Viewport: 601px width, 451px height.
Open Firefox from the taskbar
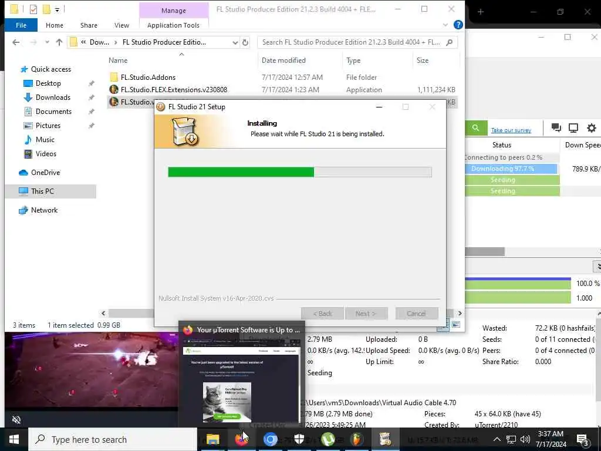click(x=241, y=439)
